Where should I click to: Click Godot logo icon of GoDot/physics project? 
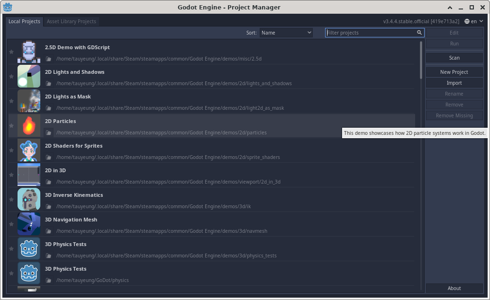tap(29, 274)
